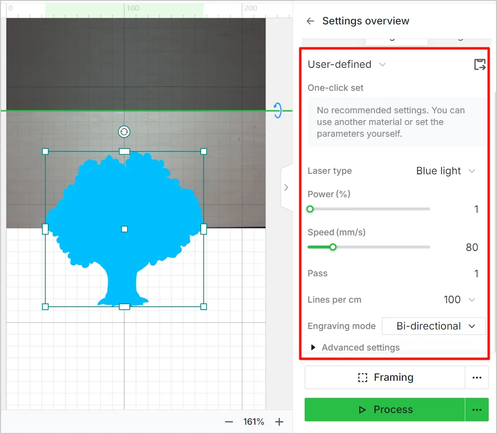Select the center handle of tree shape
Viewport: 497px width, 434px height.
(x=124, y=229)
